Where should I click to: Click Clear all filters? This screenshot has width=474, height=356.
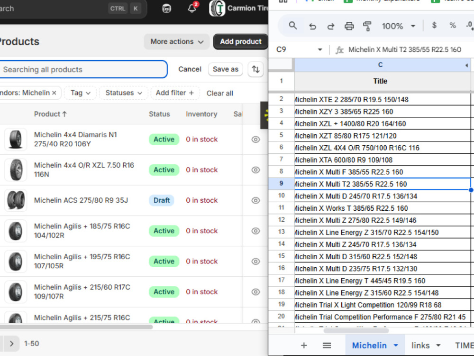(220, 93)
